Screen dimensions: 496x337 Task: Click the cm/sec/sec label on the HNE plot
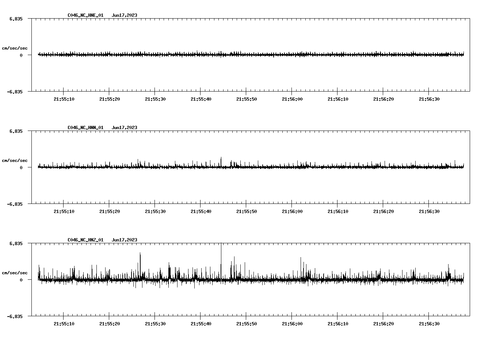(15, 48)
